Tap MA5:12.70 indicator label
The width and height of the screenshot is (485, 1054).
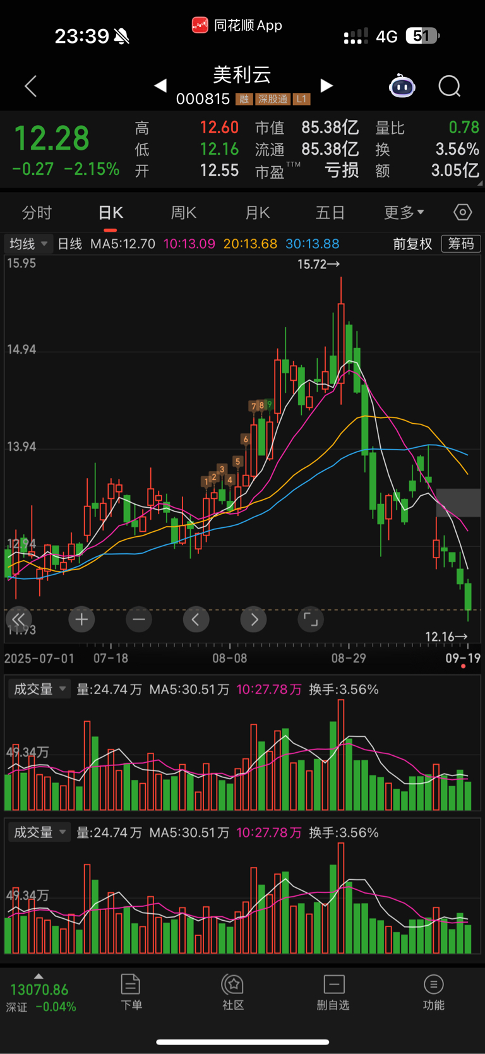pyautogui.click(x=123, y=244)
